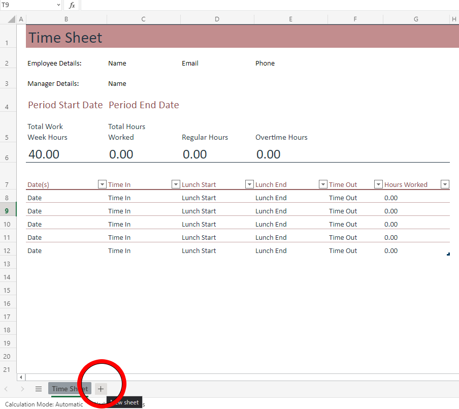Open the Date(s) column filter dropdown

tap(102, 184)
